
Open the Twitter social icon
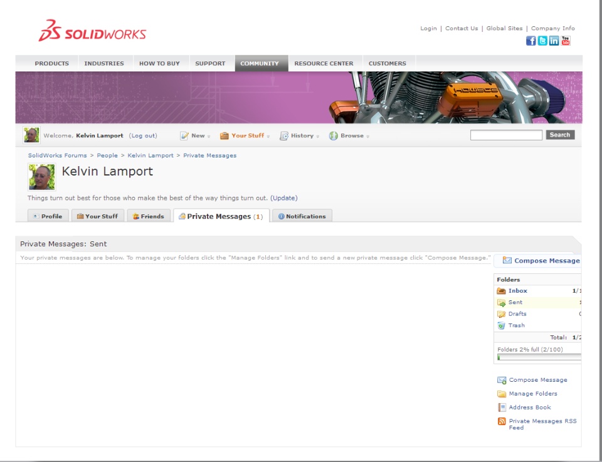pos(542,41)
